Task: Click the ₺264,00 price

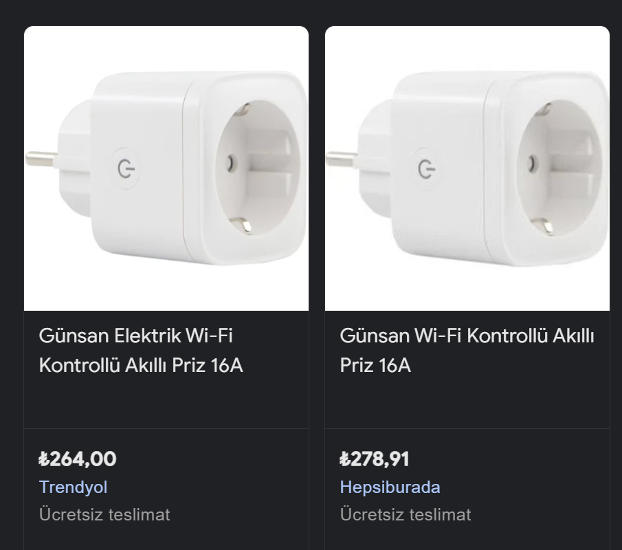Action: tap(78, 459)
